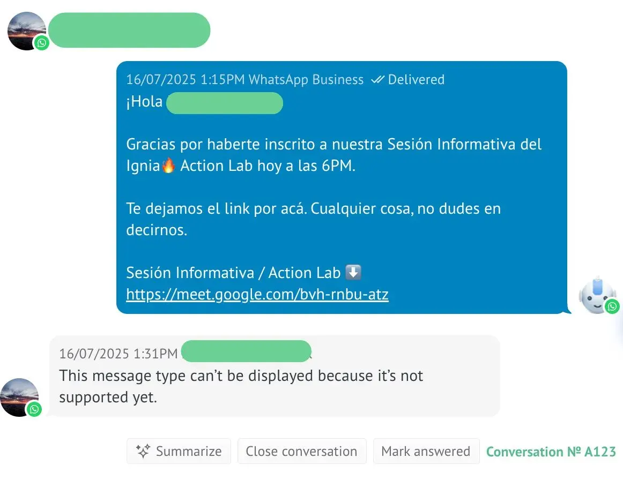
Task: Mark the conversation as answered
Action: pyautogui.click(x=425, y=452)
